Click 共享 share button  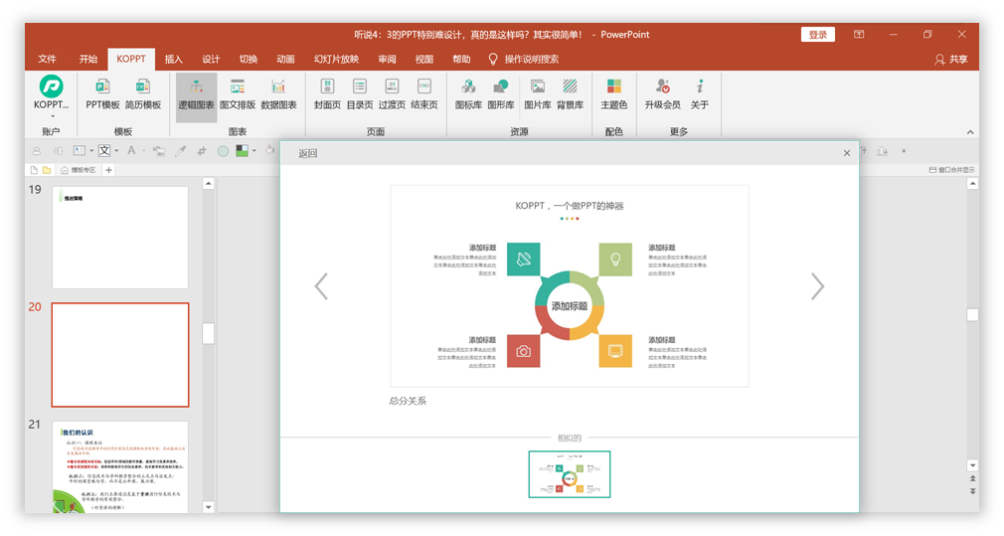(x=951, y=59)
